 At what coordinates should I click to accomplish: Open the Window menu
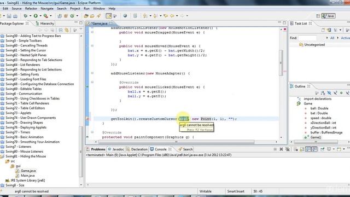coord(99,9)
